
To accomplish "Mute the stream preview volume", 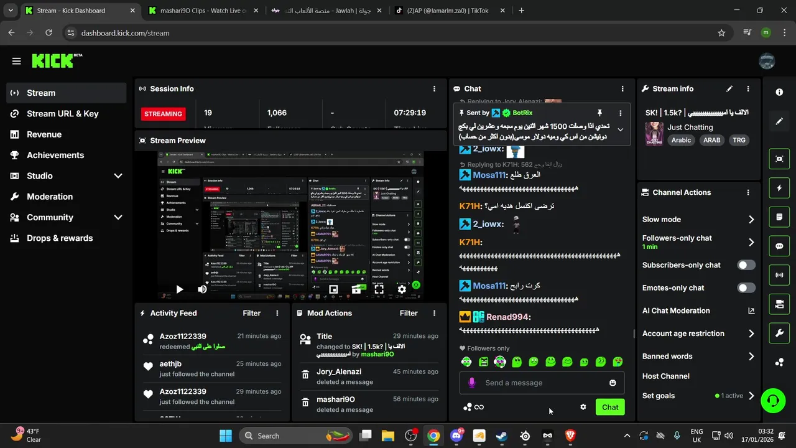I will point(202,289).
